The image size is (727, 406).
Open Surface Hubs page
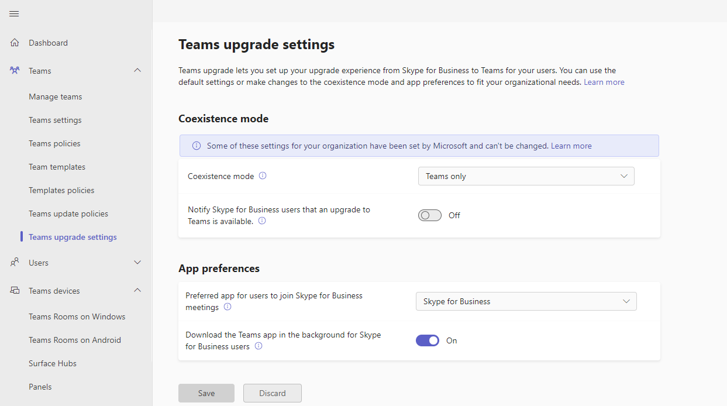pyautogui.click(x=53, y=363)
